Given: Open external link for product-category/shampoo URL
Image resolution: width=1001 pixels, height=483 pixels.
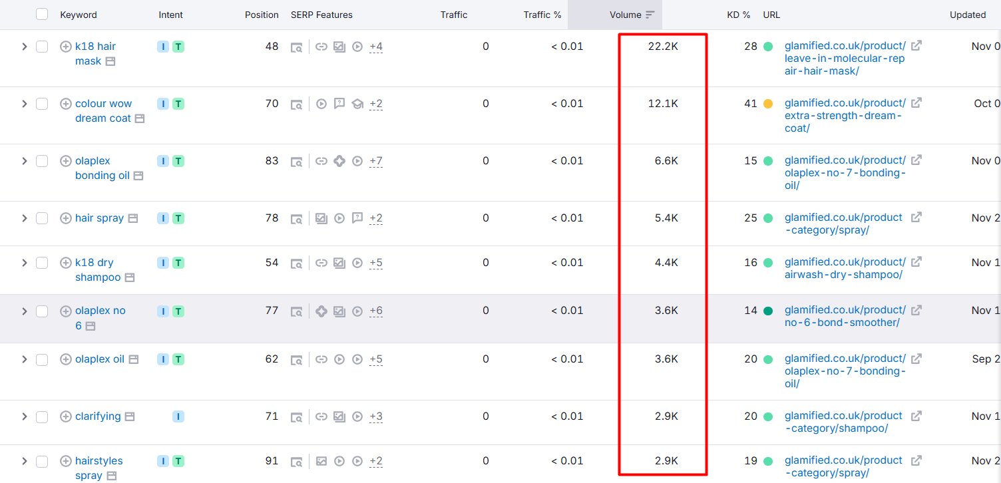Looking at the screenshot, I should tap(916, 416).
